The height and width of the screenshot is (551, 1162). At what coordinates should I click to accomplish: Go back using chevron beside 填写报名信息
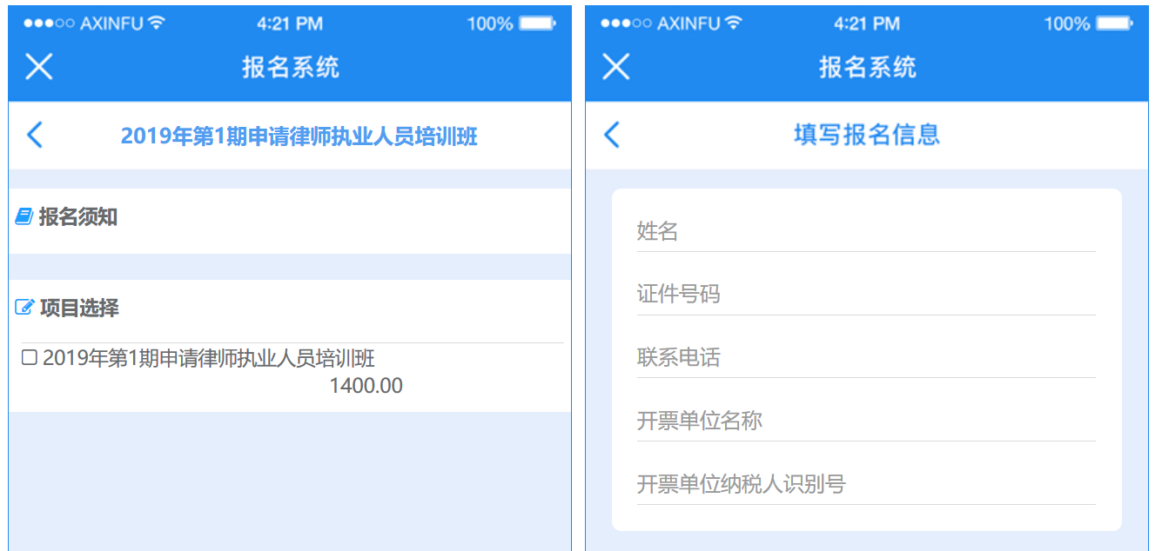(612, 135)
